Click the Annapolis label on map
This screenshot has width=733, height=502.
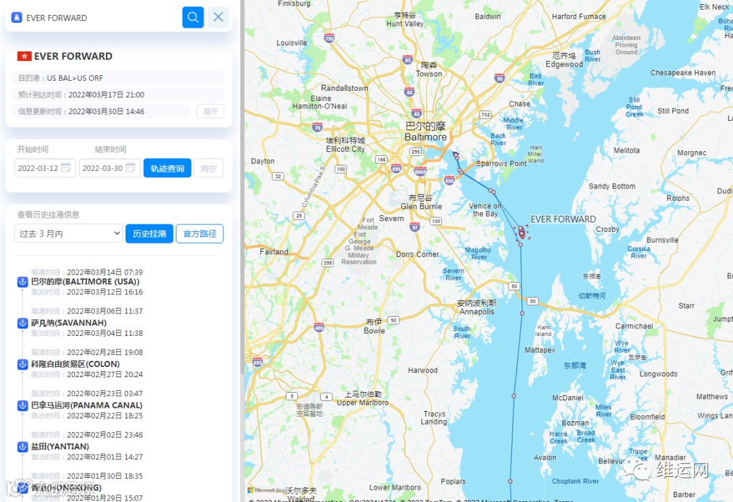[477, 307]
